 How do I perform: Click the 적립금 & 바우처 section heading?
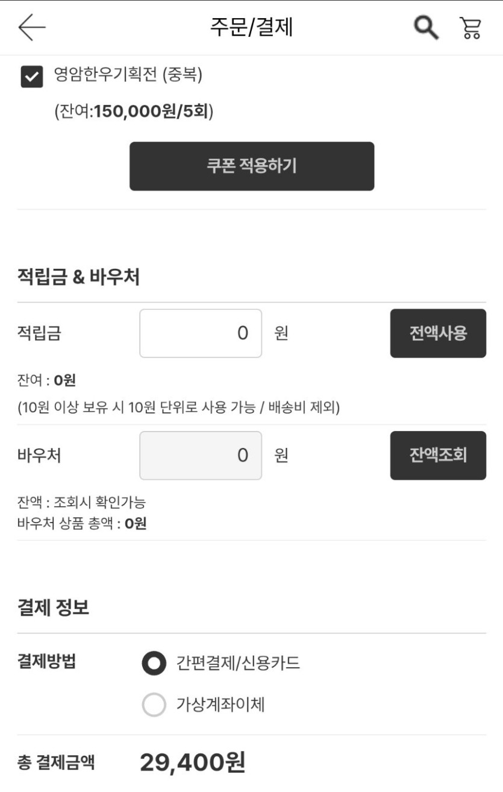click(x=78, y=277)
